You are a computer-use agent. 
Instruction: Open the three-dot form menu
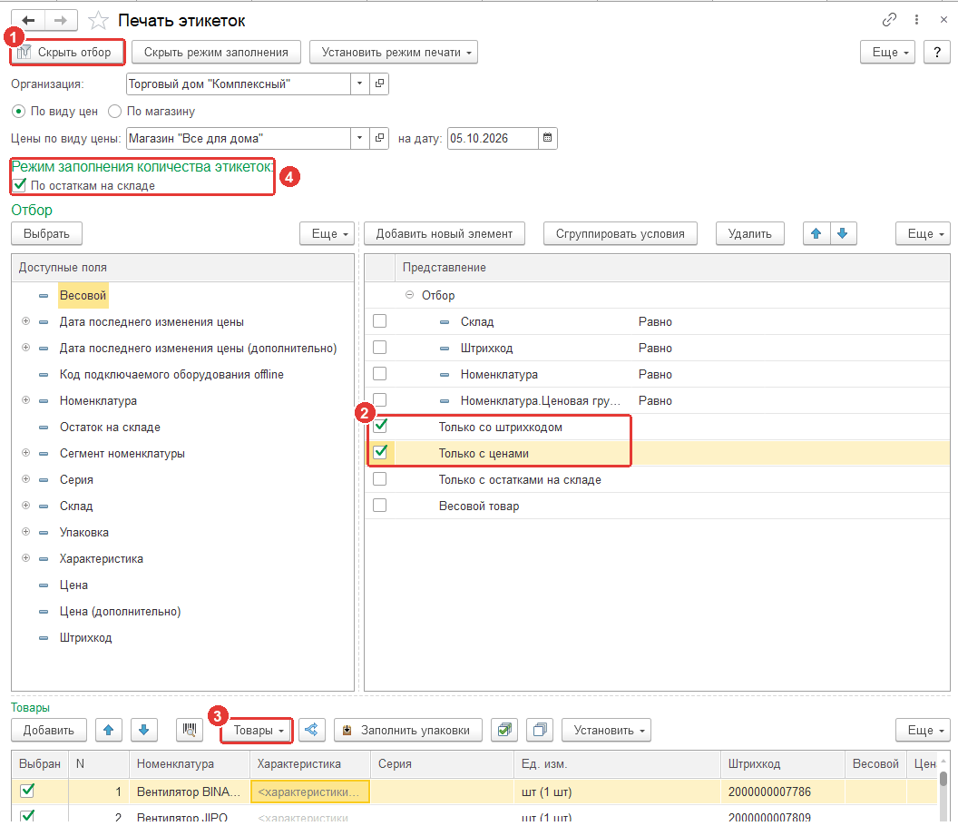(x=916, y=20)
